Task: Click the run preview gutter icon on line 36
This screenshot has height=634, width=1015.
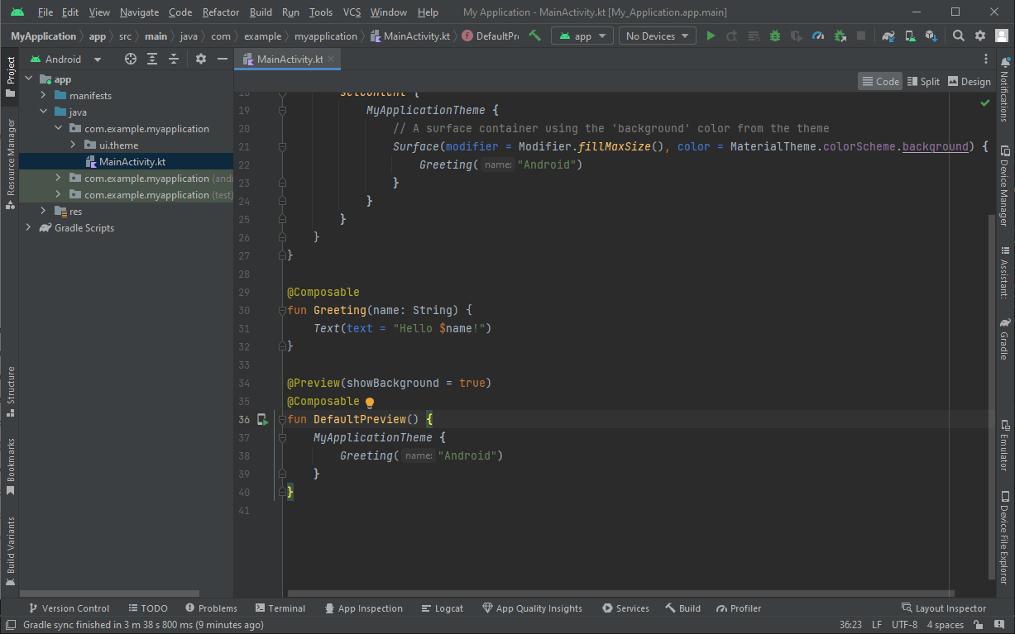Action: click(262, 420)
